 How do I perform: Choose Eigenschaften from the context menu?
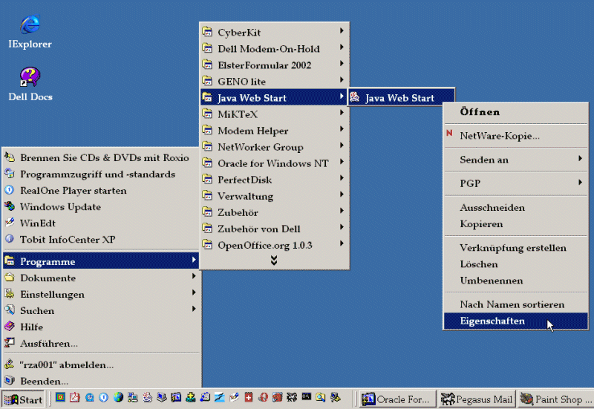point(515,321)
